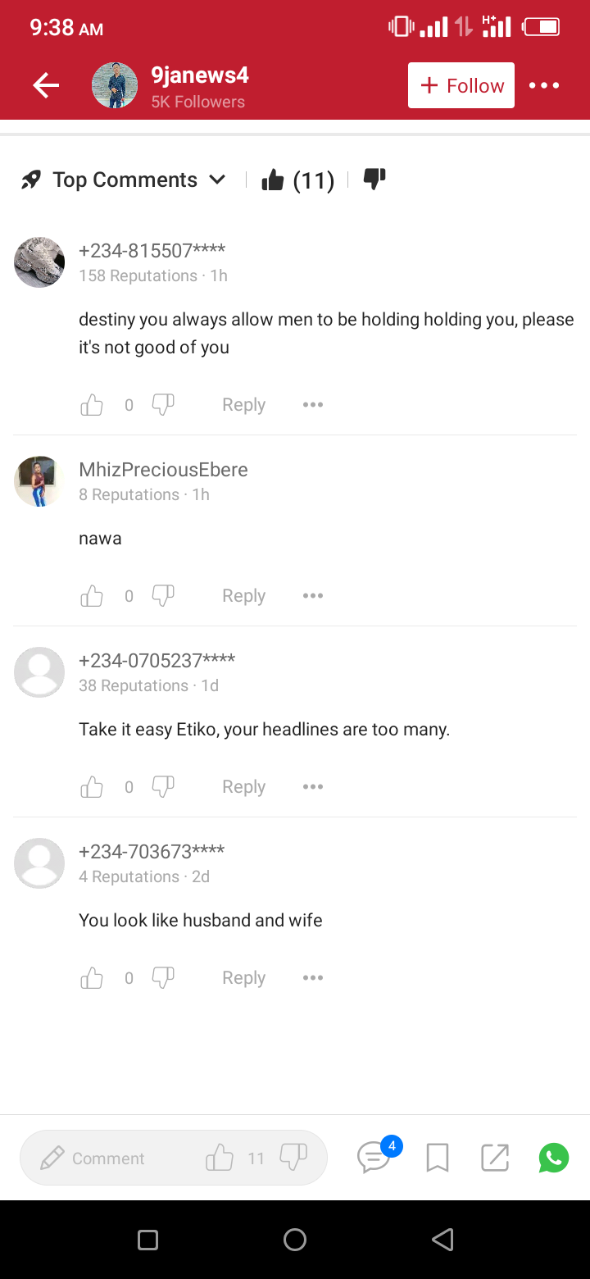This screenshot has width=590, height=1279.
Task: Tap the back arrow in header
Action: 46,85
